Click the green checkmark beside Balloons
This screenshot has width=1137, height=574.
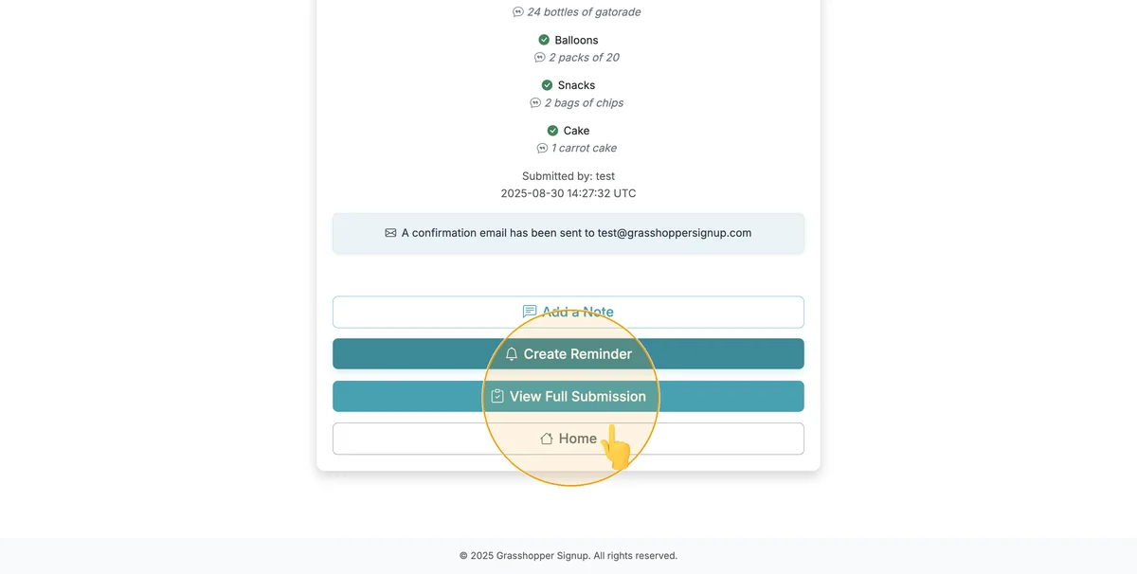tap(544, 40)
